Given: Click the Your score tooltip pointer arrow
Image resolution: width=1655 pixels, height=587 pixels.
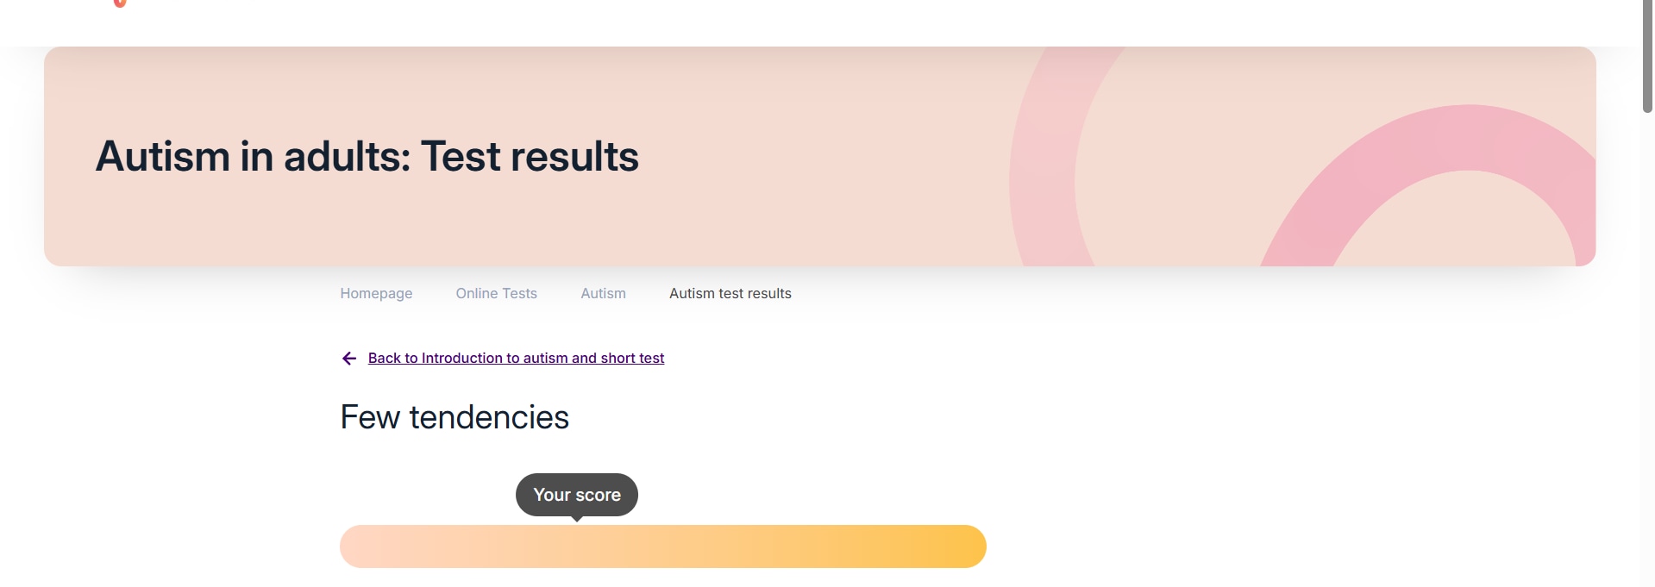Looking at the screenshot, I should tap(577, 519).
